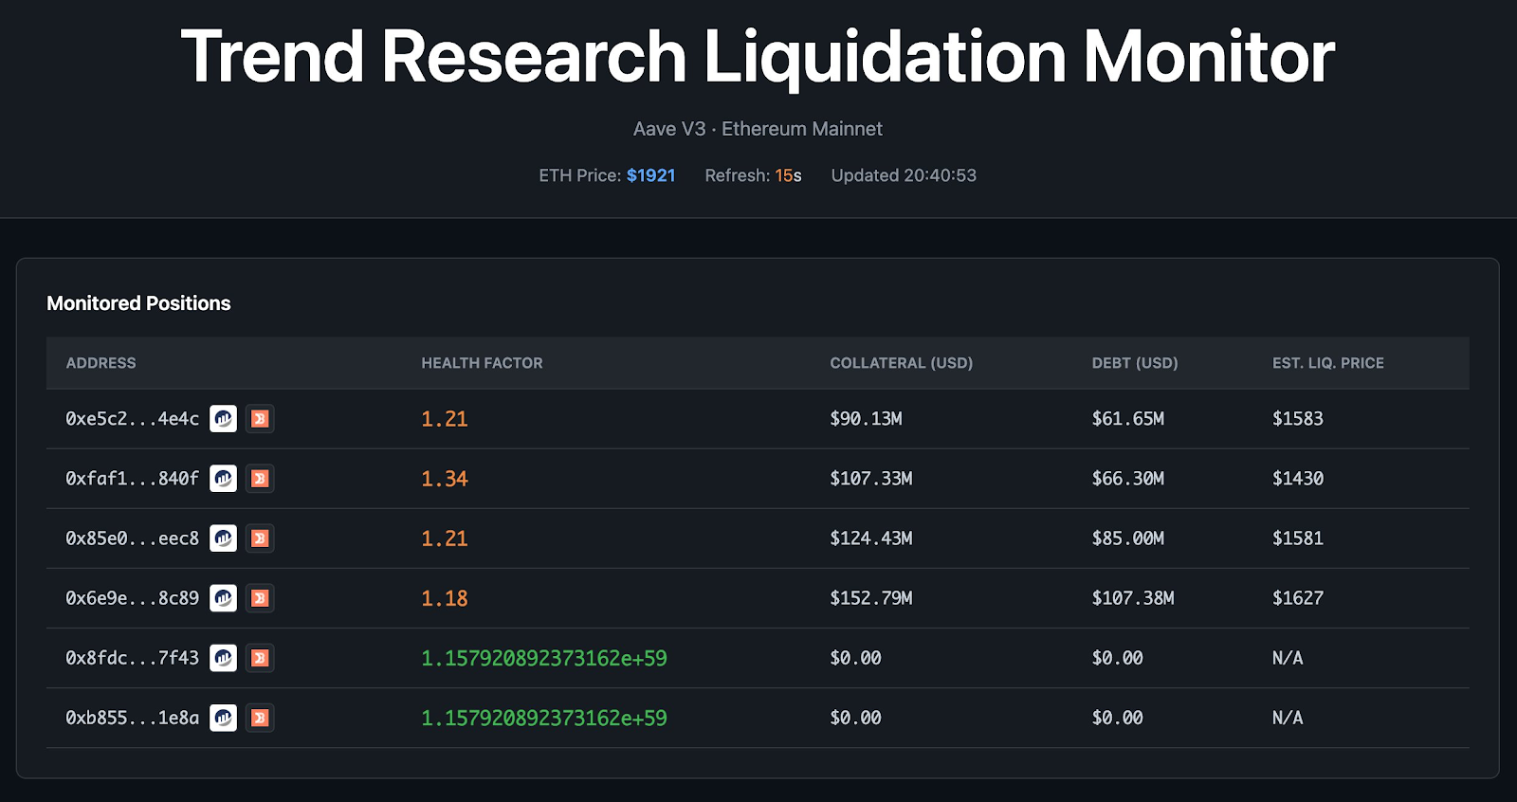This screenshot has width=1517, height=802.
Task: Select the Est. Liq. Price column header
Action: (x=1327, y=363)
